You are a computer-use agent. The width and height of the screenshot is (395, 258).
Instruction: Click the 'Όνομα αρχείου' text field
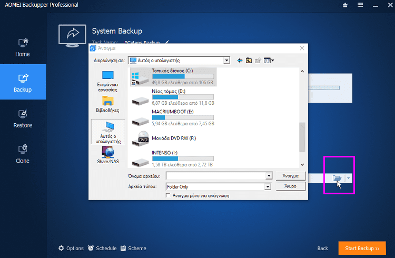coord(216,176)
